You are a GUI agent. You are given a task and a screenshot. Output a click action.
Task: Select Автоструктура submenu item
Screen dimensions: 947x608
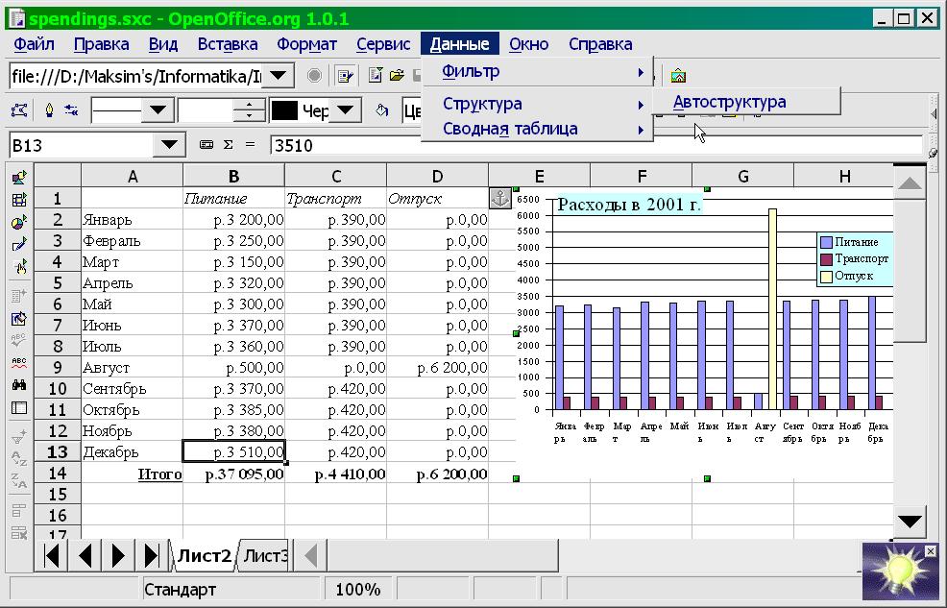point(729,102)
